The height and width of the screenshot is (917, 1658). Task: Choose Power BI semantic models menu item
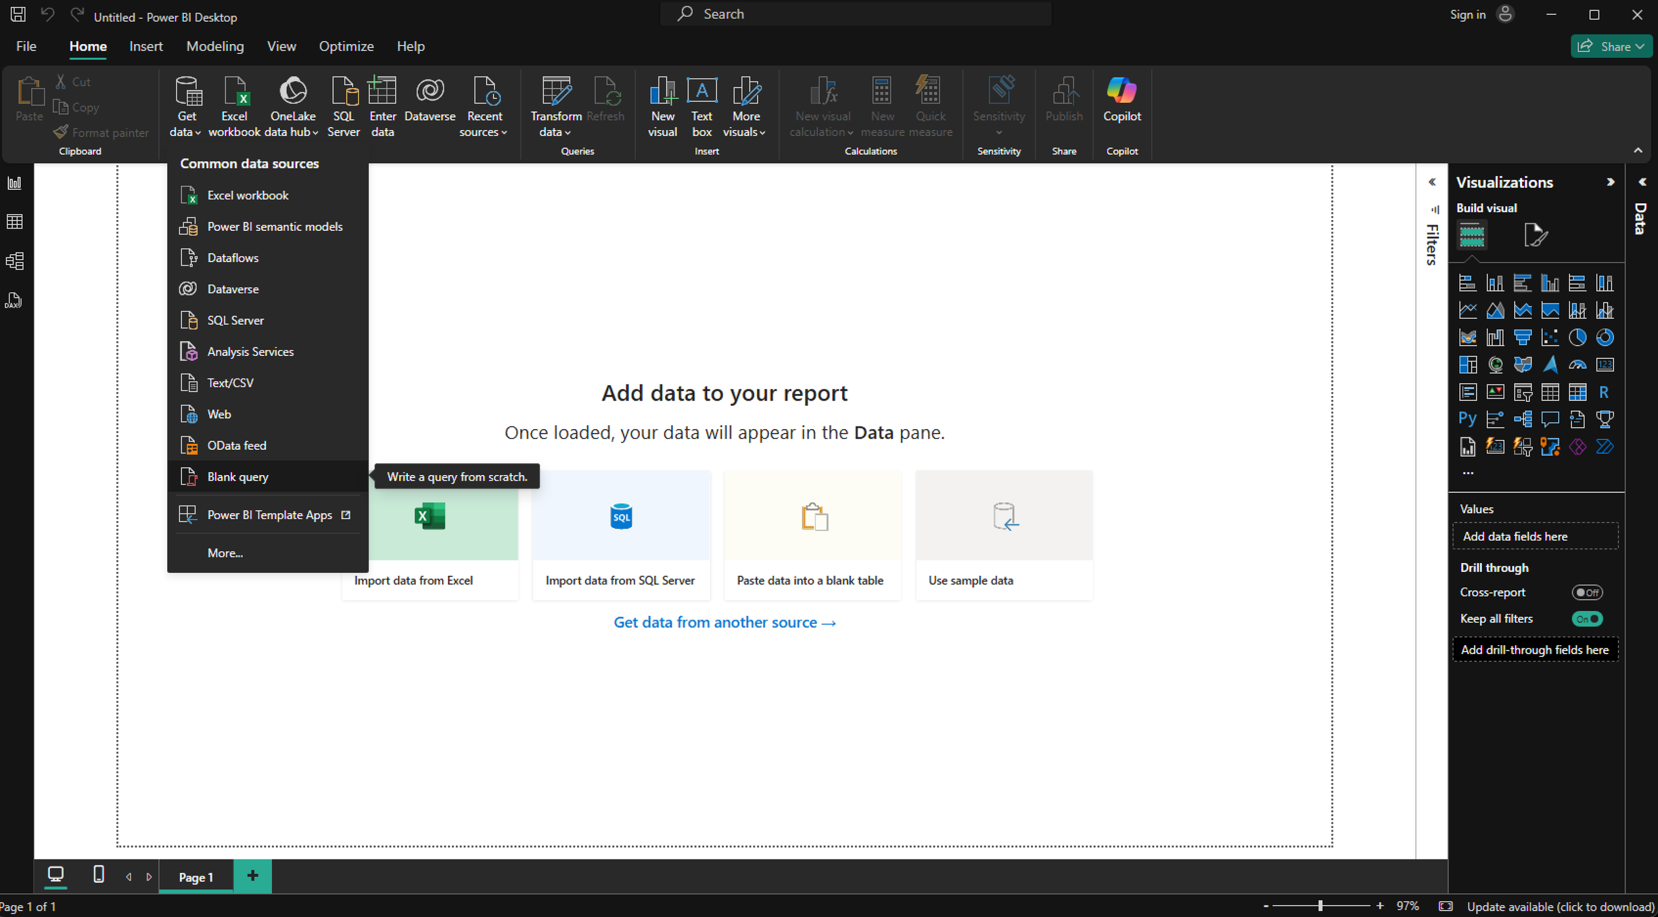[267, 226]
